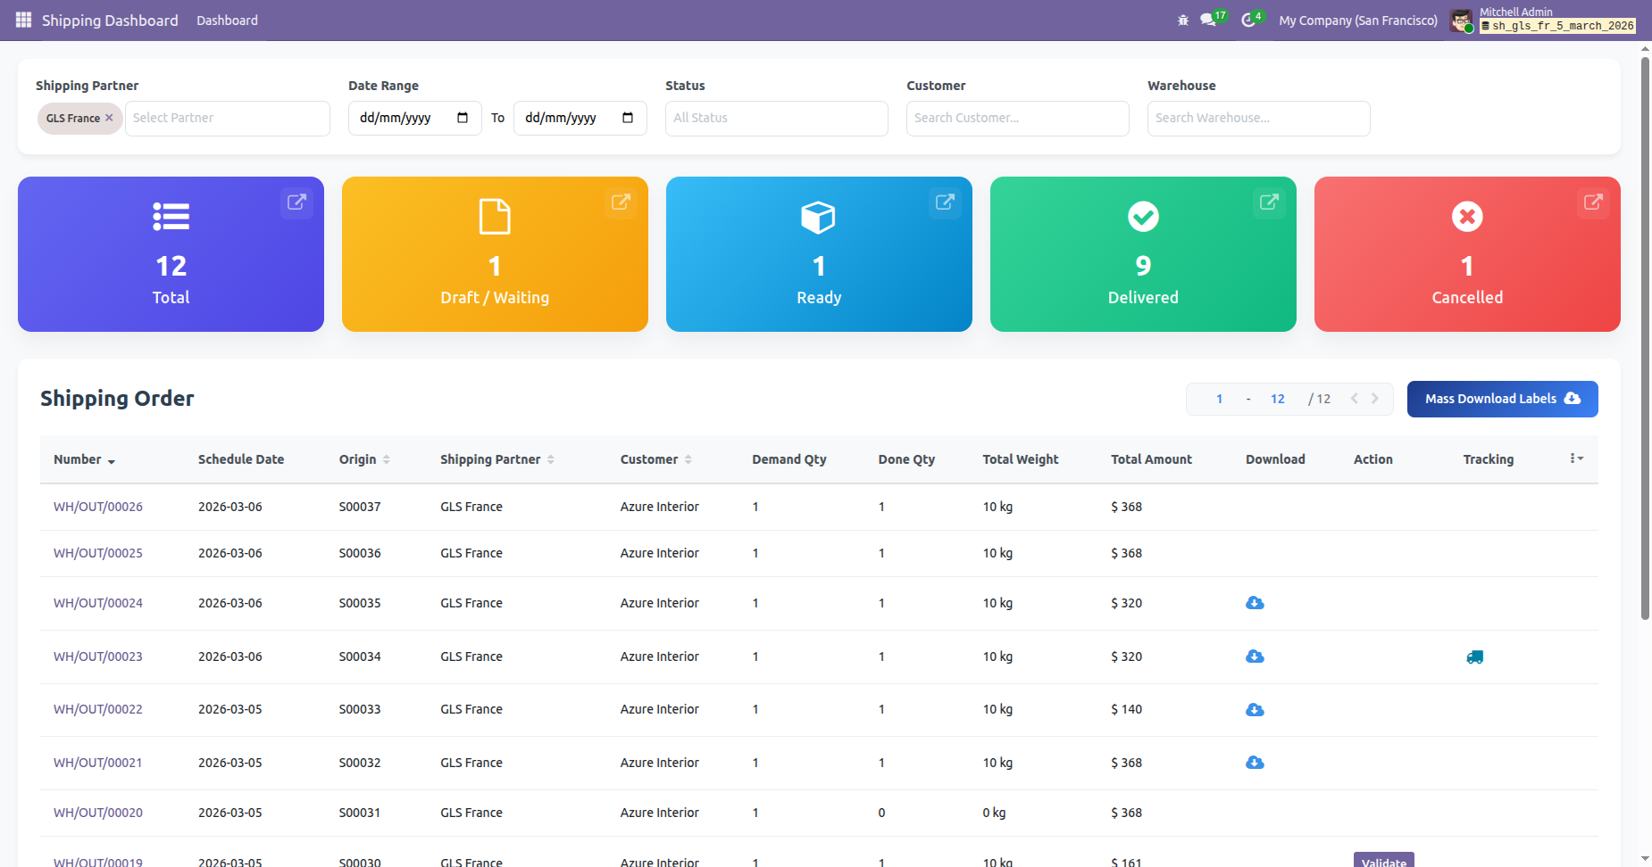Open the activities clock icon
1652x867 pixels.
point(1248,20)
